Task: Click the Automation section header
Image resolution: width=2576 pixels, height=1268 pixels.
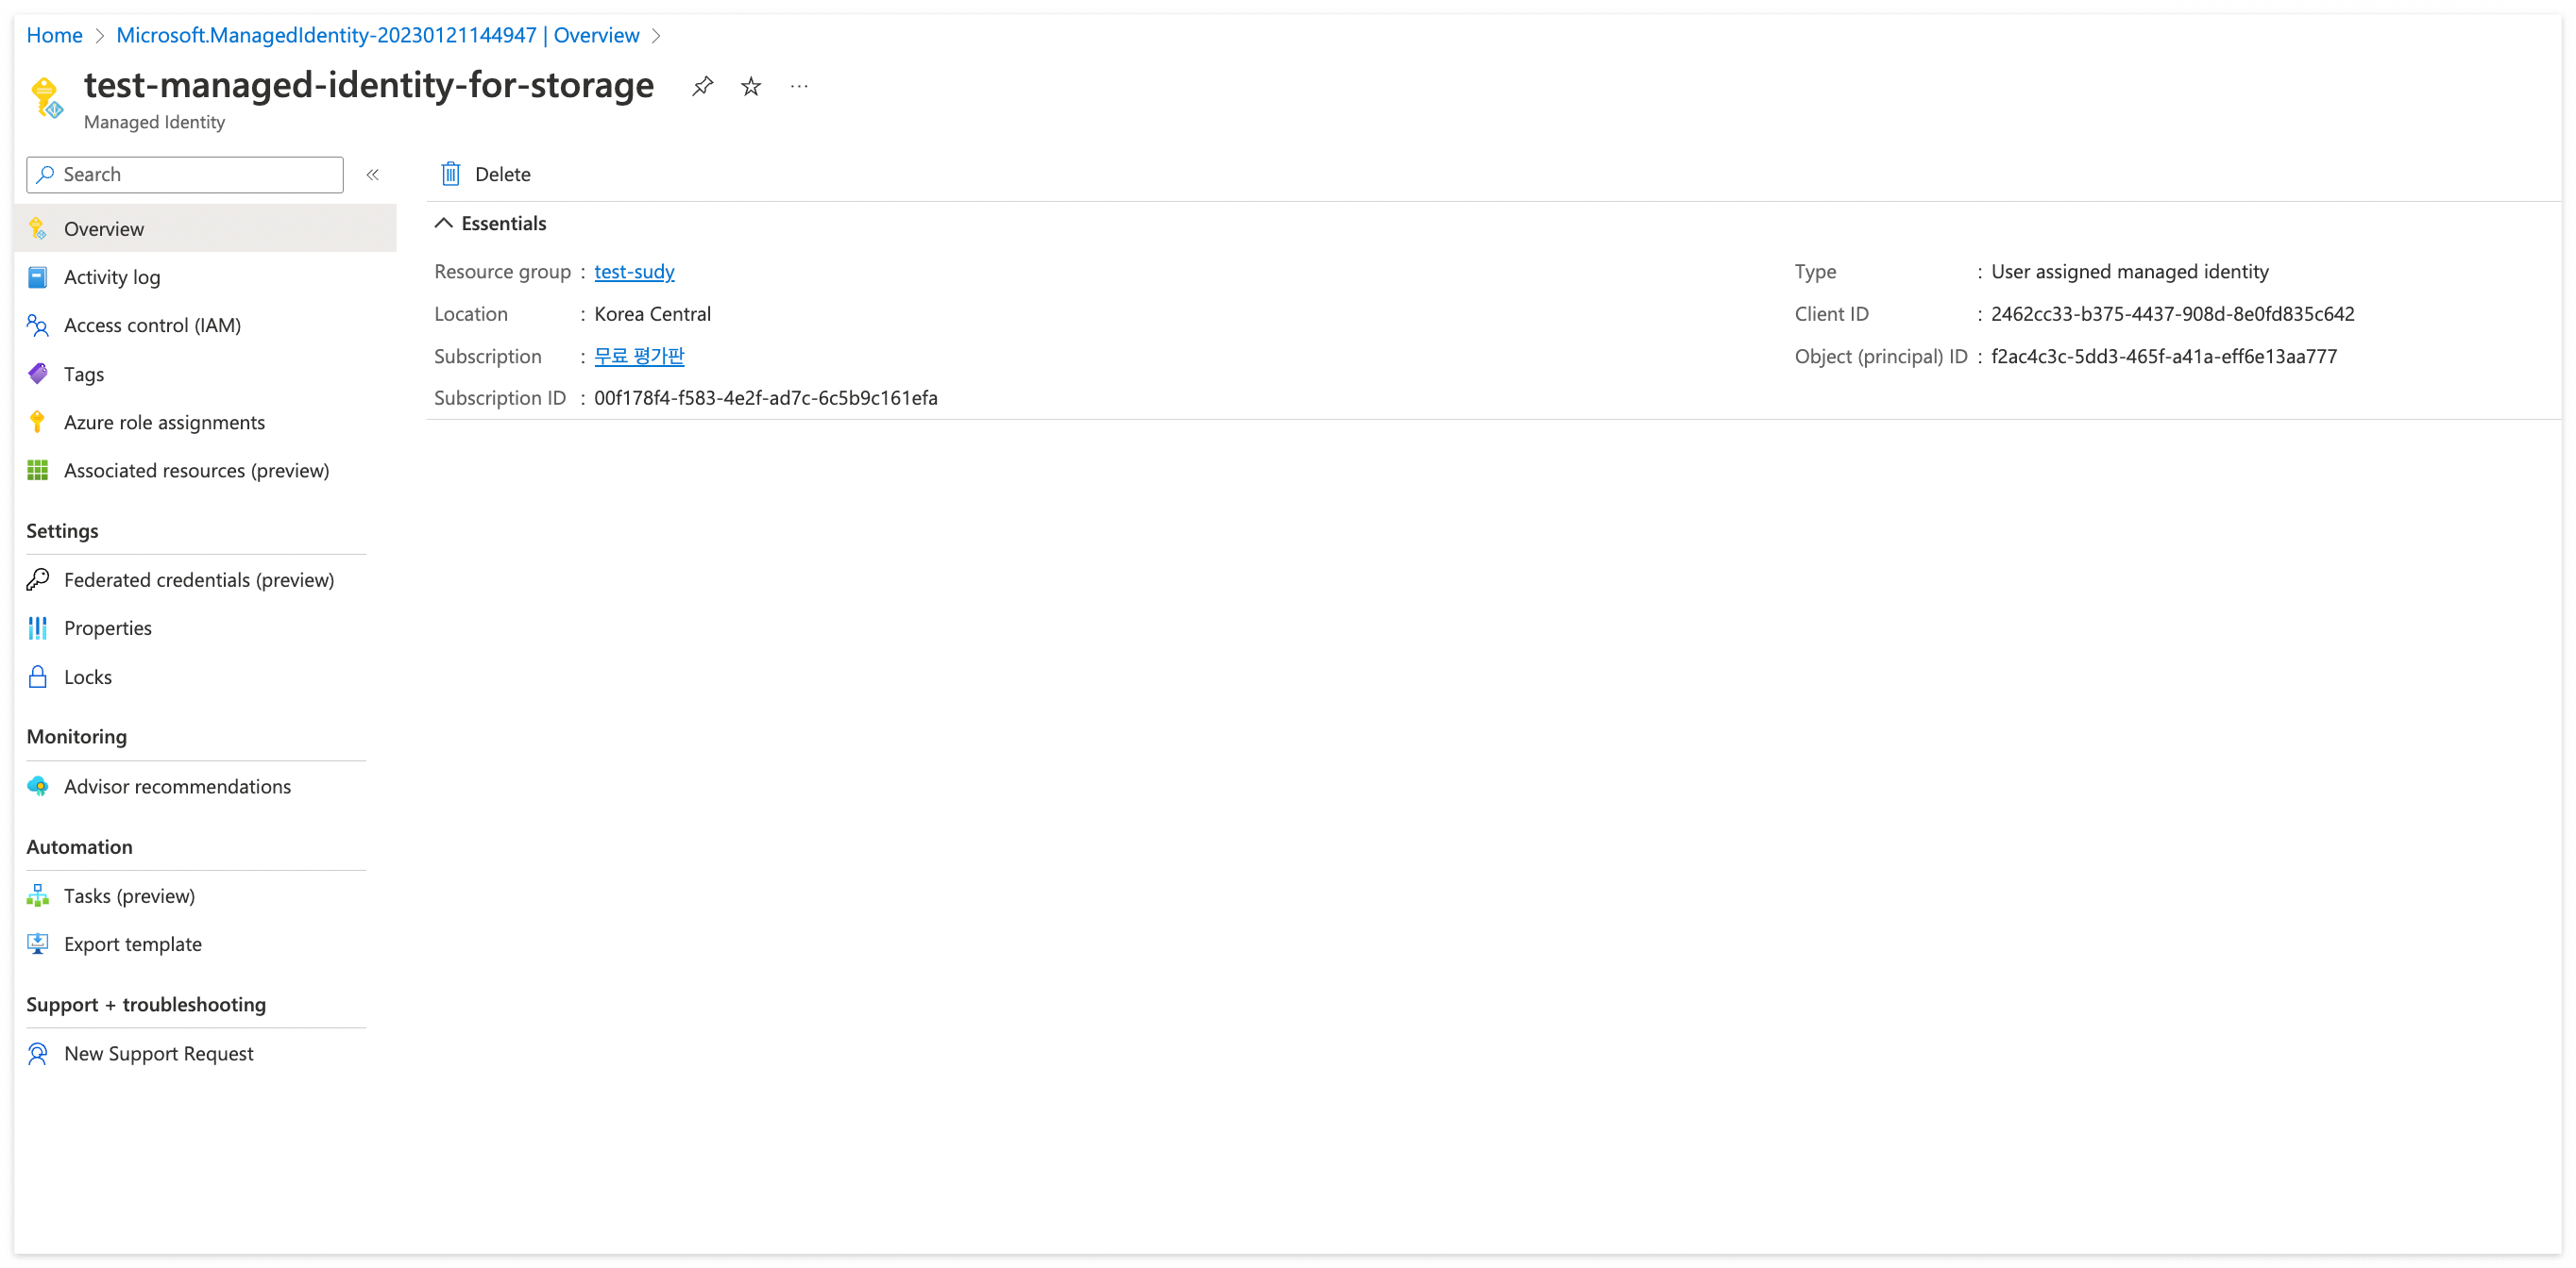Action: (x=79, y=846)
